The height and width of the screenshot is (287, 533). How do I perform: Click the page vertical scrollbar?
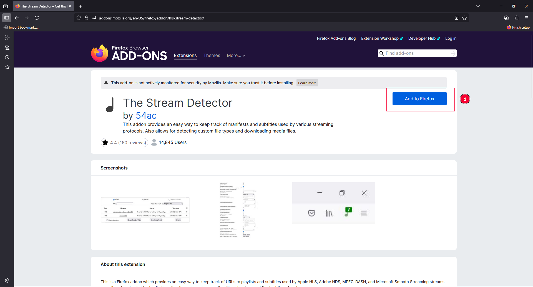532,66
